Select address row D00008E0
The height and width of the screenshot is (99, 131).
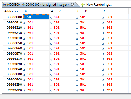14,90
